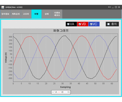Switch to the 계측상세 tab

(x=16, y=14)
